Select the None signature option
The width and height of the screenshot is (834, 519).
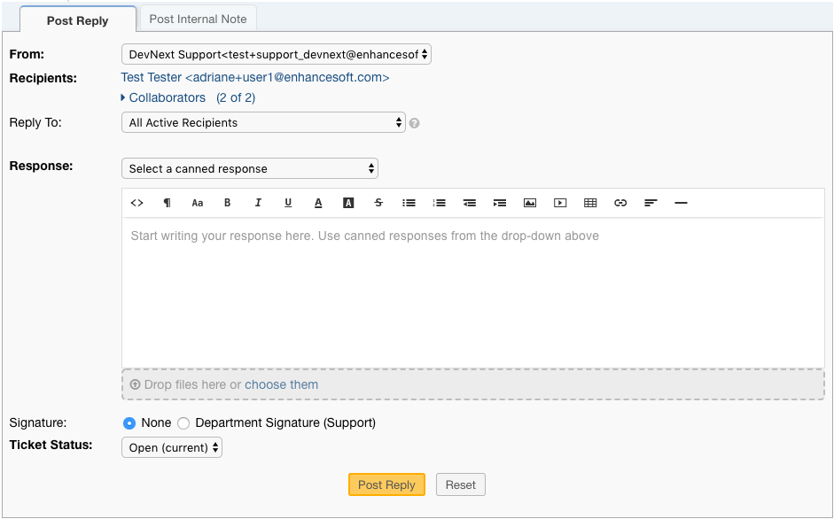129,423
